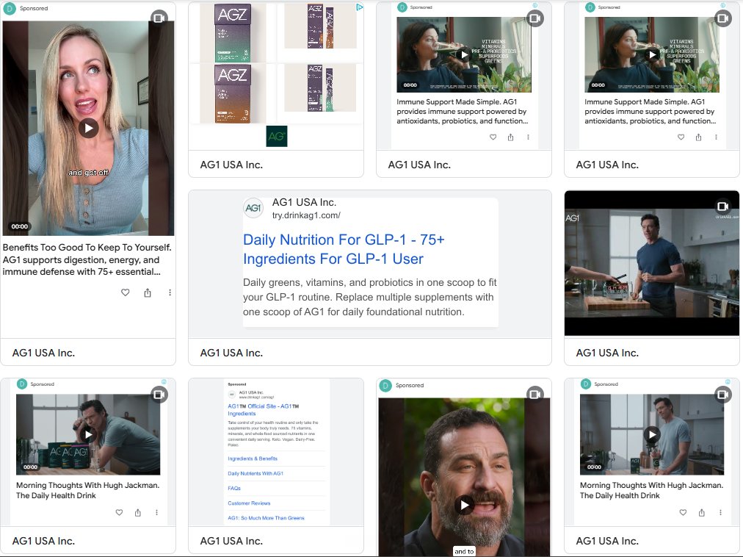This screenshot has height=557, width=743.
Task: Play 'Morning Thoughts' video with AG1 boxes on counter
Action: pos(88,434)
